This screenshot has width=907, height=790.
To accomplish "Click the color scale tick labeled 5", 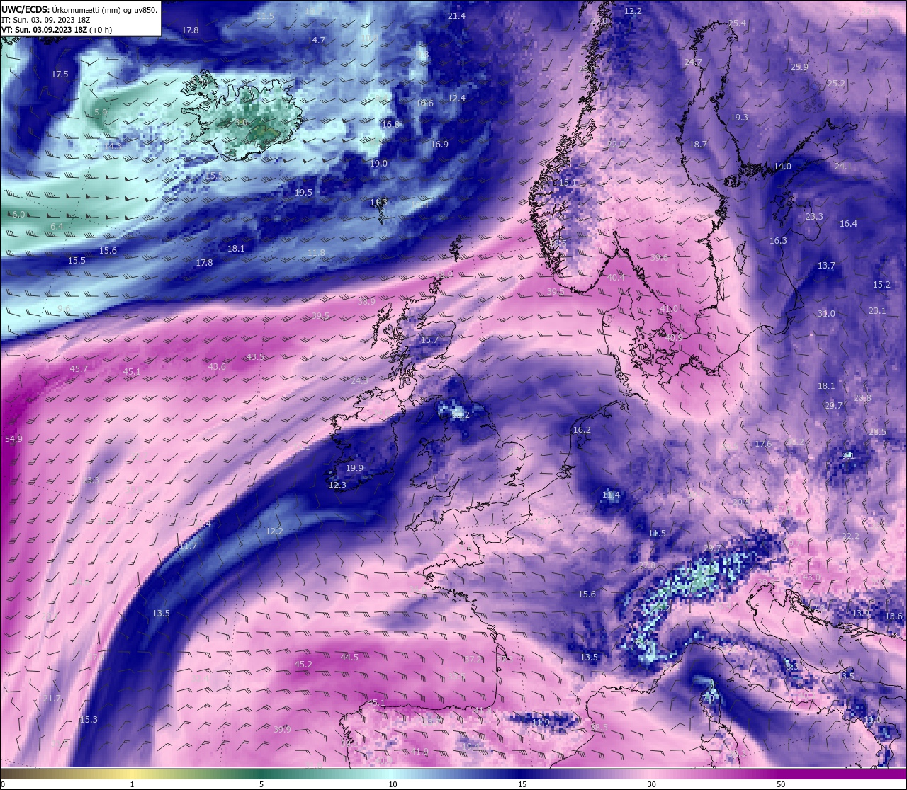I will pyautogui.click(x=261, y=784).
